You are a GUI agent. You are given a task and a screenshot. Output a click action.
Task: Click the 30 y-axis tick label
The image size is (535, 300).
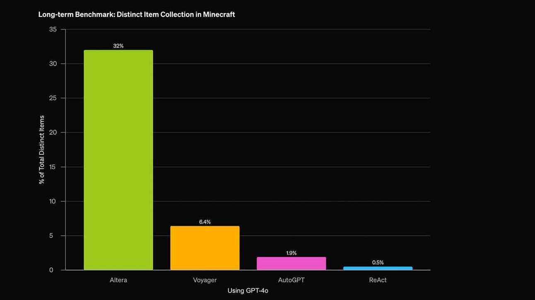click(53, 64)
